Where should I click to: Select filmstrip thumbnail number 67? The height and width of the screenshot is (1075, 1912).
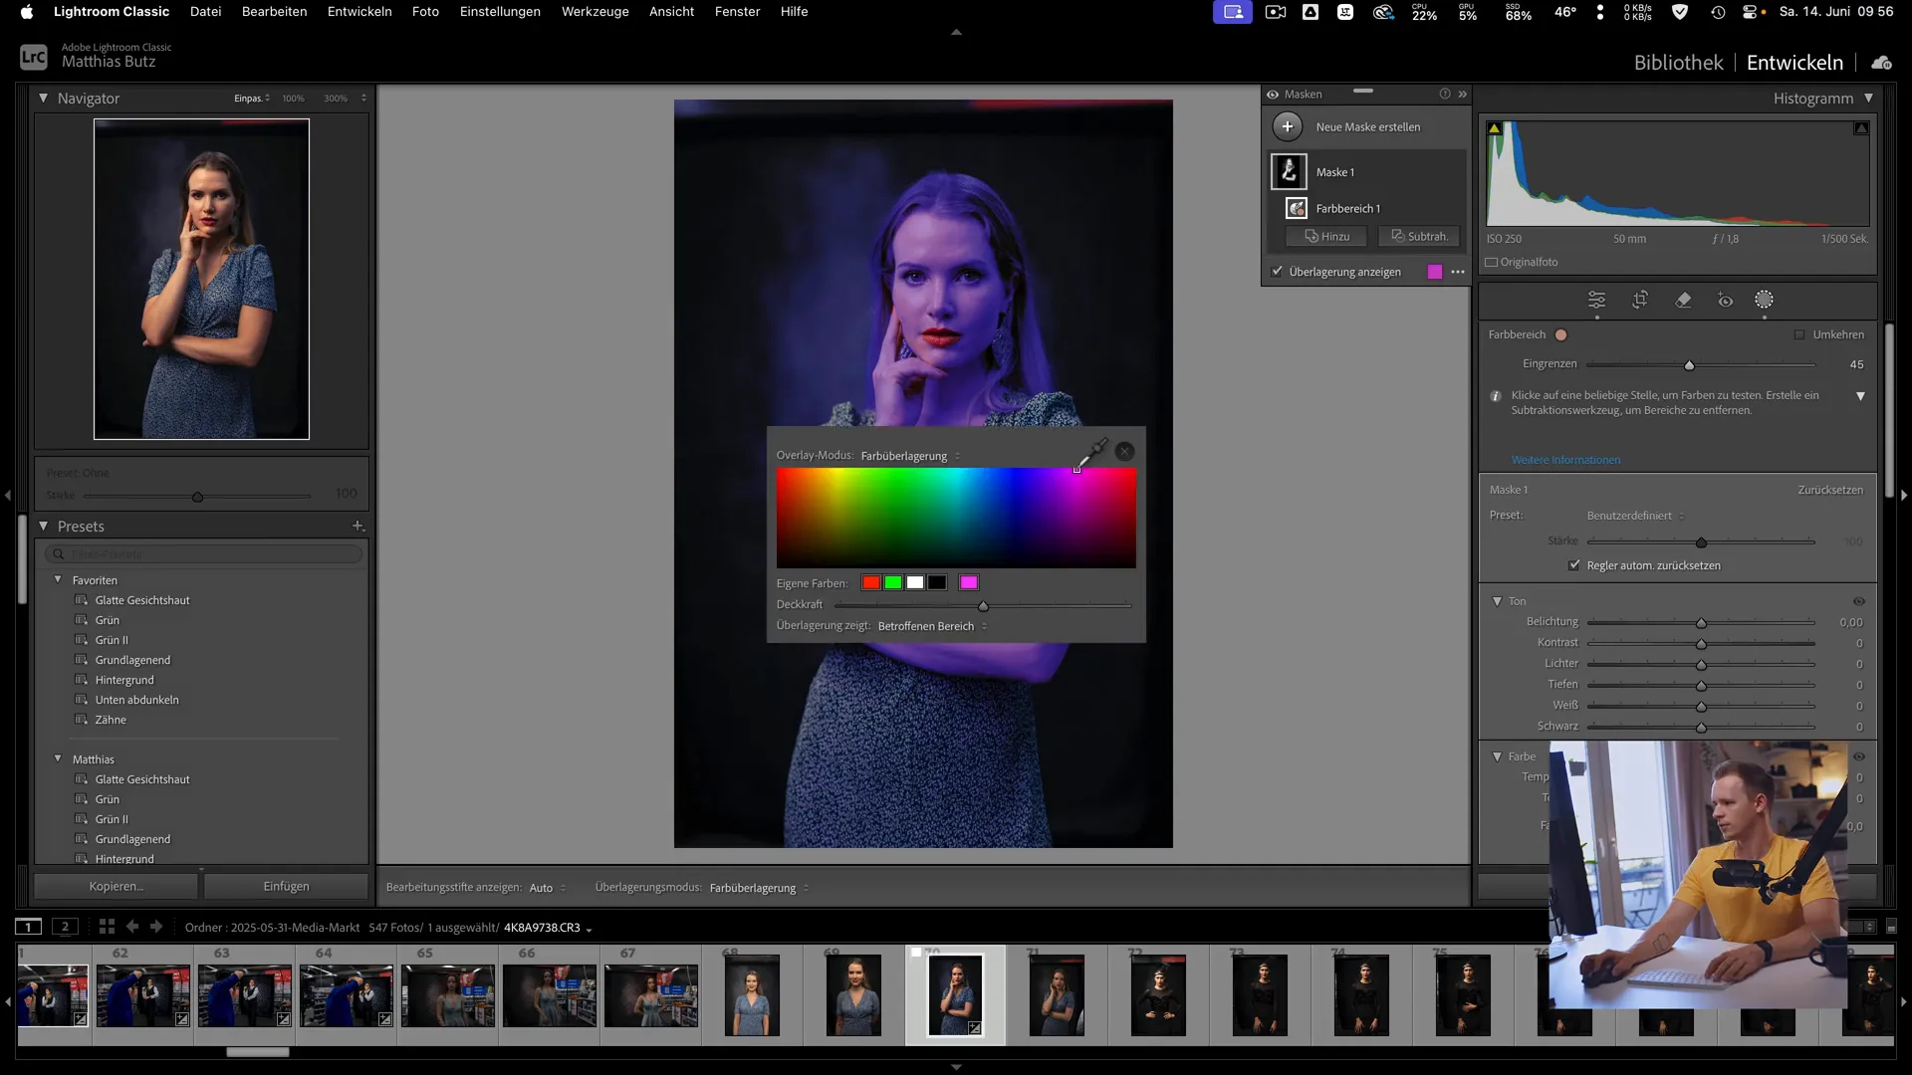[x=651, y=994]
